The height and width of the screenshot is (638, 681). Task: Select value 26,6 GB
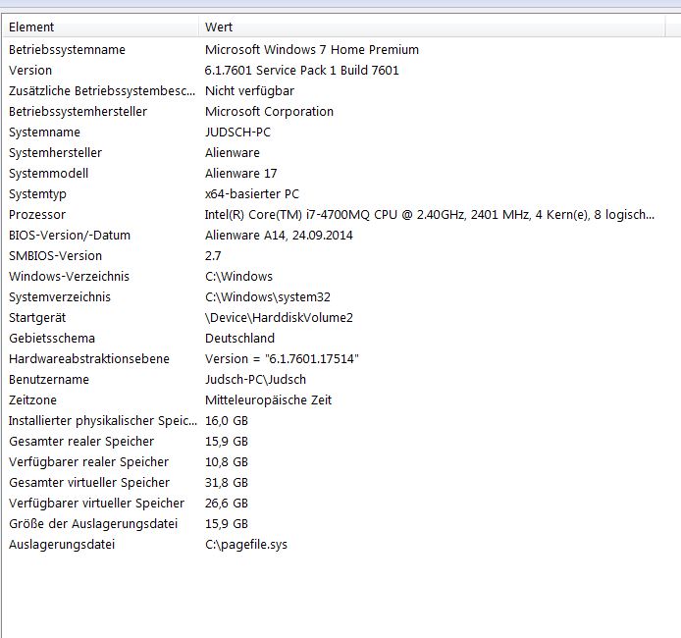227,504
